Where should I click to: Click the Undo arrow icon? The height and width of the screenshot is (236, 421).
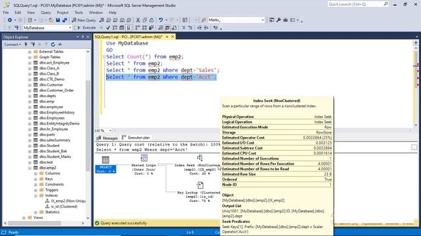point(161,20)
